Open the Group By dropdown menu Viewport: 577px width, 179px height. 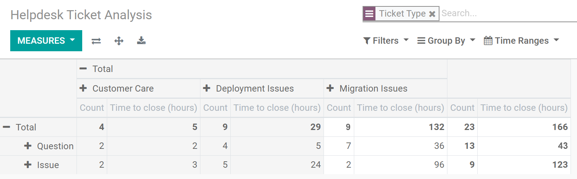(x=446, y=41)
